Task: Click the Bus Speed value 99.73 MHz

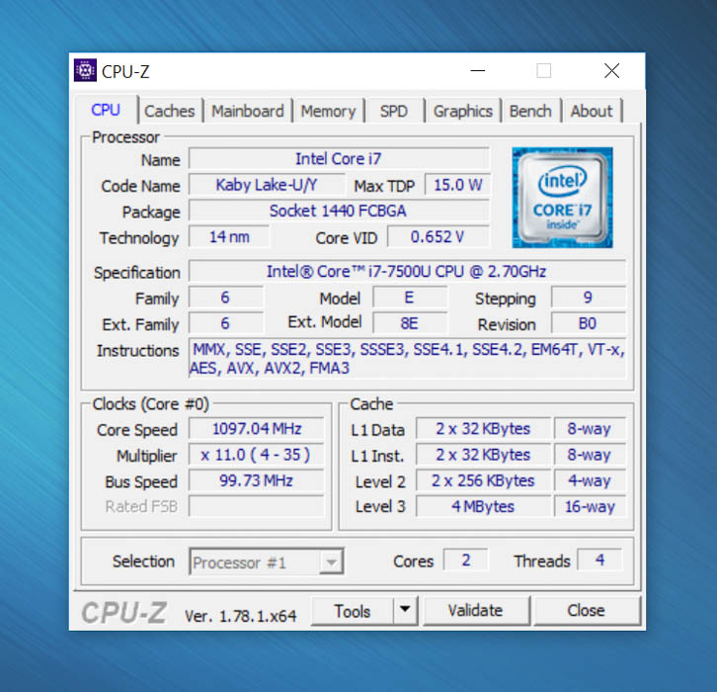Action: [x=257, y=480]
